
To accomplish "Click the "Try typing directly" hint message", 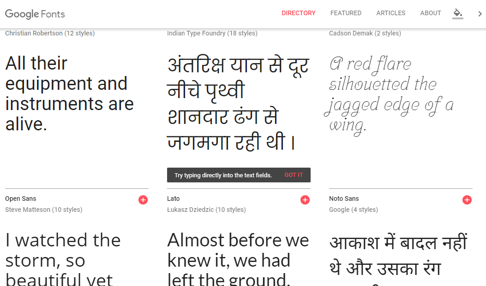I will (x=223, y=175).
